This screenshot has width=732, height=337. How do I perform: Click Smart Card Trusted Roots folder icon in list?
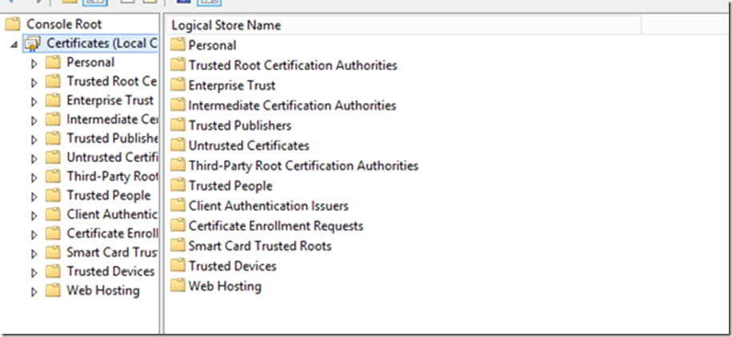178,245
